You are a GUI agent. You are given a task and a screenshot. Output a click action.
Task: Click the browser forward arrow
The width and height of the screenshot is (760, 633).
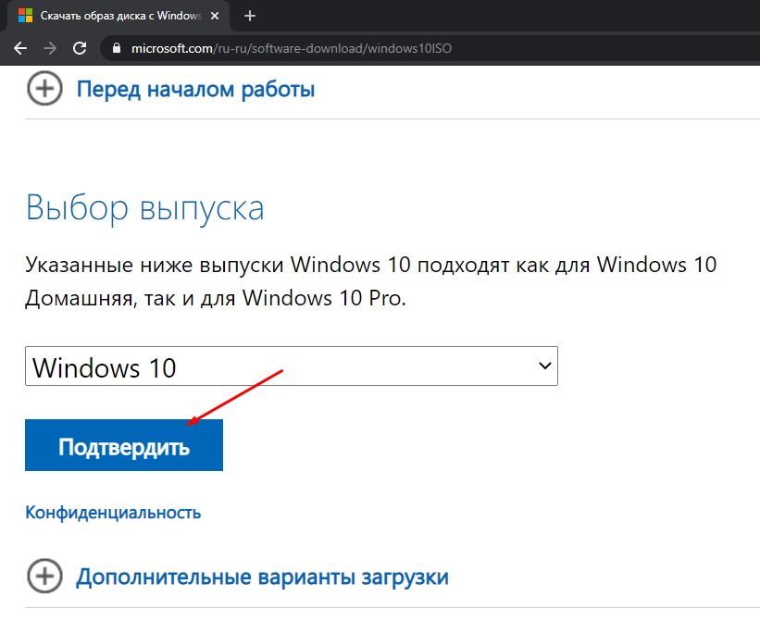coord(50,48)
